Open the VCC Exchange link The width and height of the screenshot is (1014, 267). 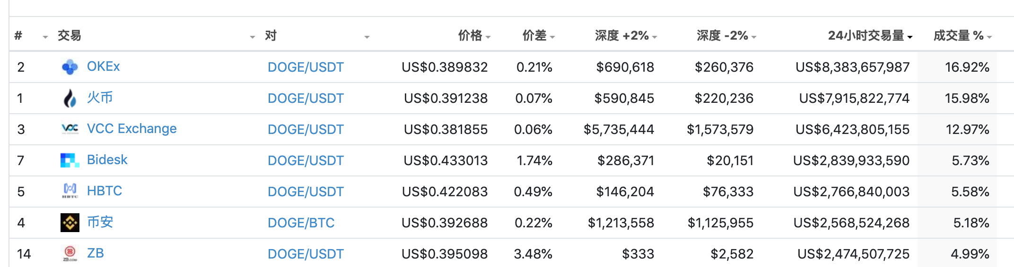pos(131,129)
